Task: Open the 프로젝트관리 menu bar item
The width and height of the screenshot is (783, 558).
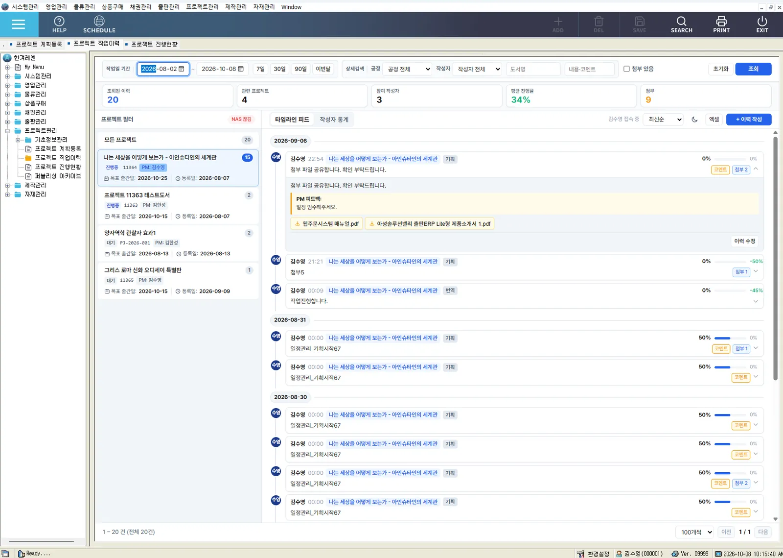Action: click(202, 7)
